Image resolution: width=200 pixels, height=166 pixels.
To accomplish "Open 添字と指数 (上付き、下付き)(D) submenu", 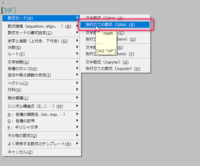I will pyautogui.click(x=41, y=41).
